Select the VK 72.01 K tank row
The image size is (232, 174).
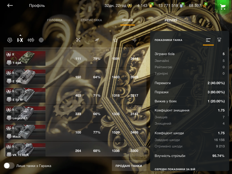click(x=75, y=149)
